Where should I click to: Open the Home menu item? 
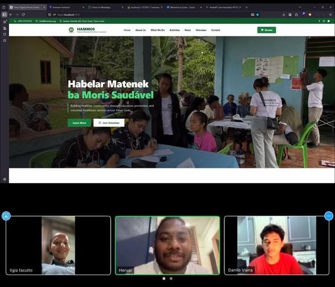click(x=127, y=30)
